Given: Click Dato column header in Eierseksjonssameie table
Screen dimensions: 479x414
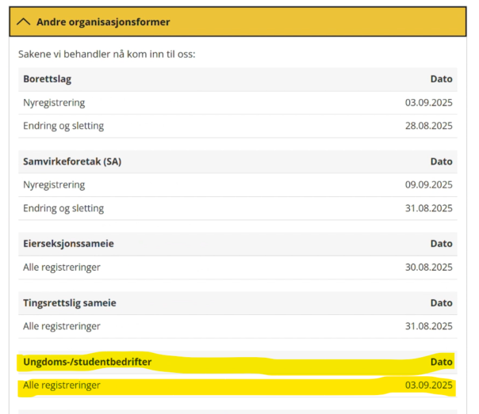Looking at the screenshot, I should pyautogui.click(x=442, y=244).
